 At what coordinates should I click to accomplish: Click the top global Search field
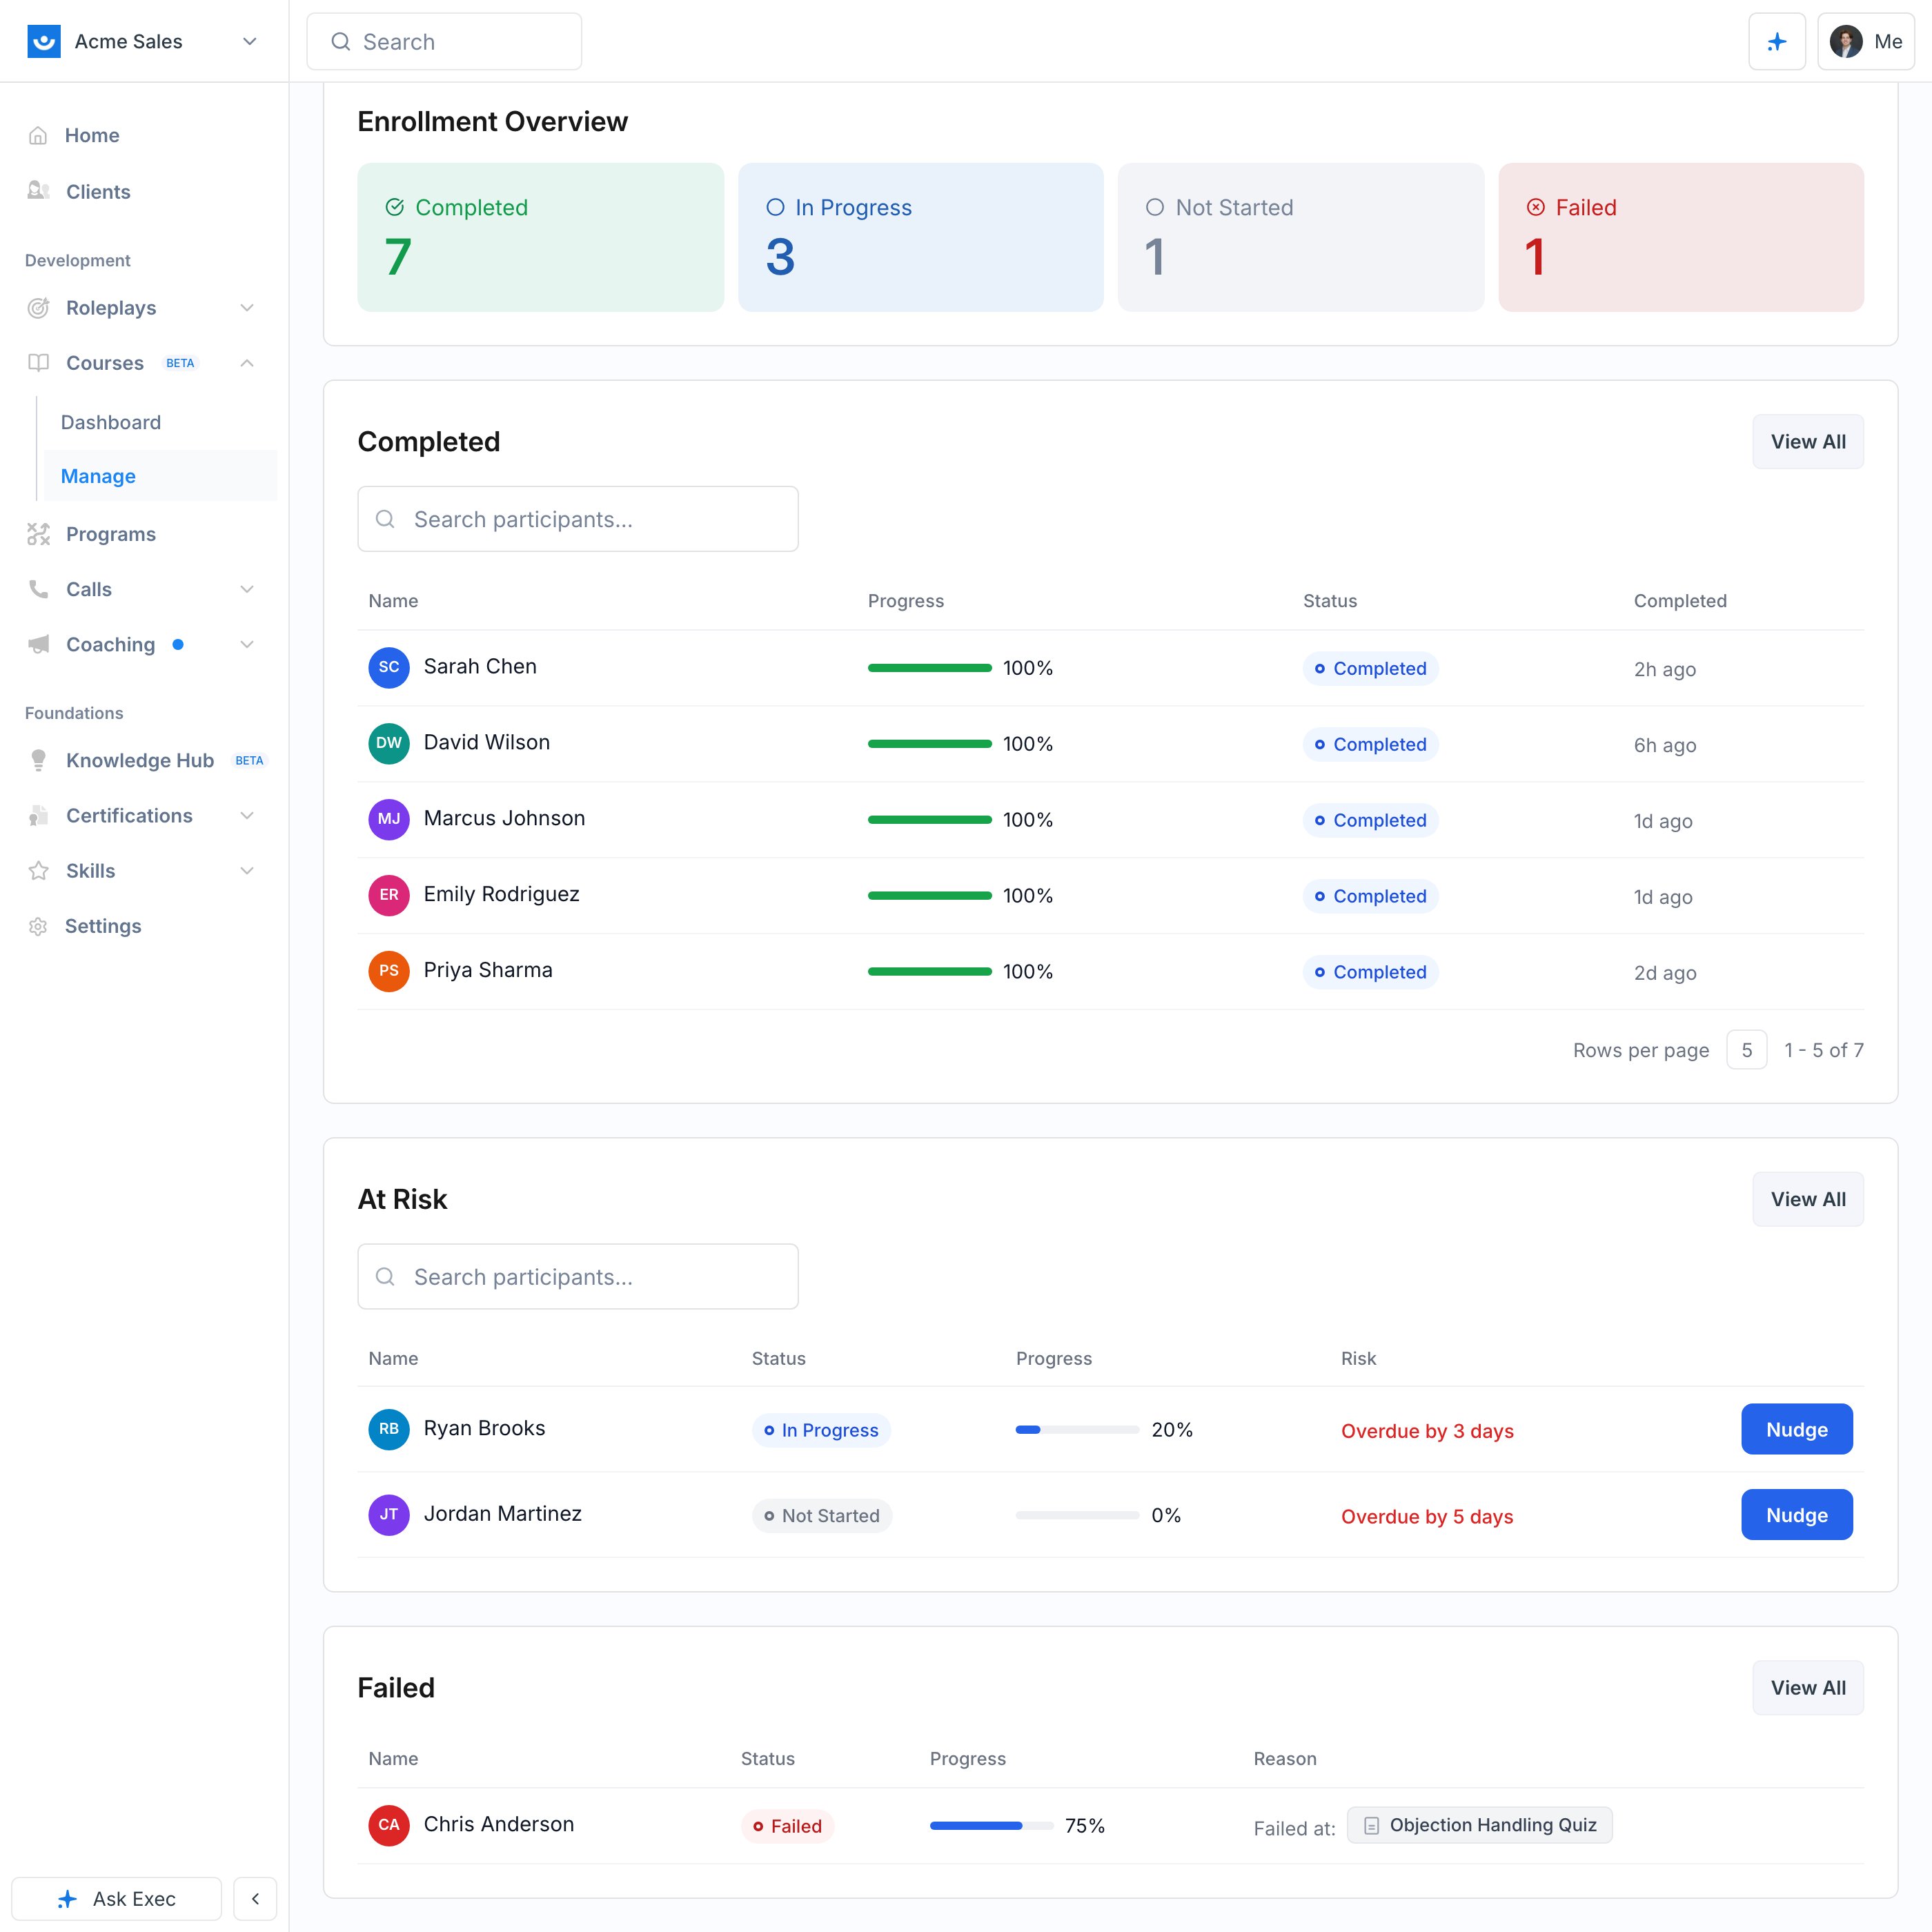[444, 41]
